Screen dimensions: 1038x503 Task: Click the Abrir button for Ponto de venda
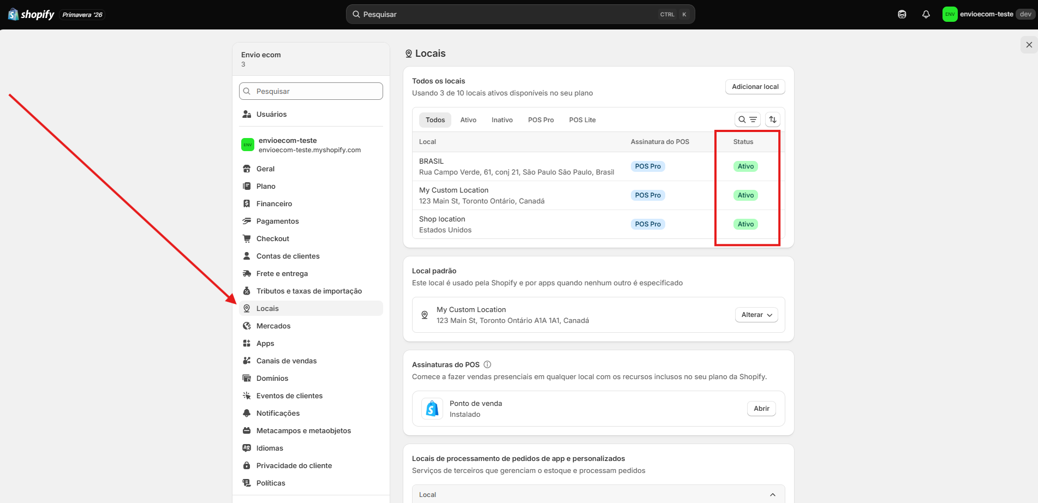pyautogui.click(x=761, y=409)
